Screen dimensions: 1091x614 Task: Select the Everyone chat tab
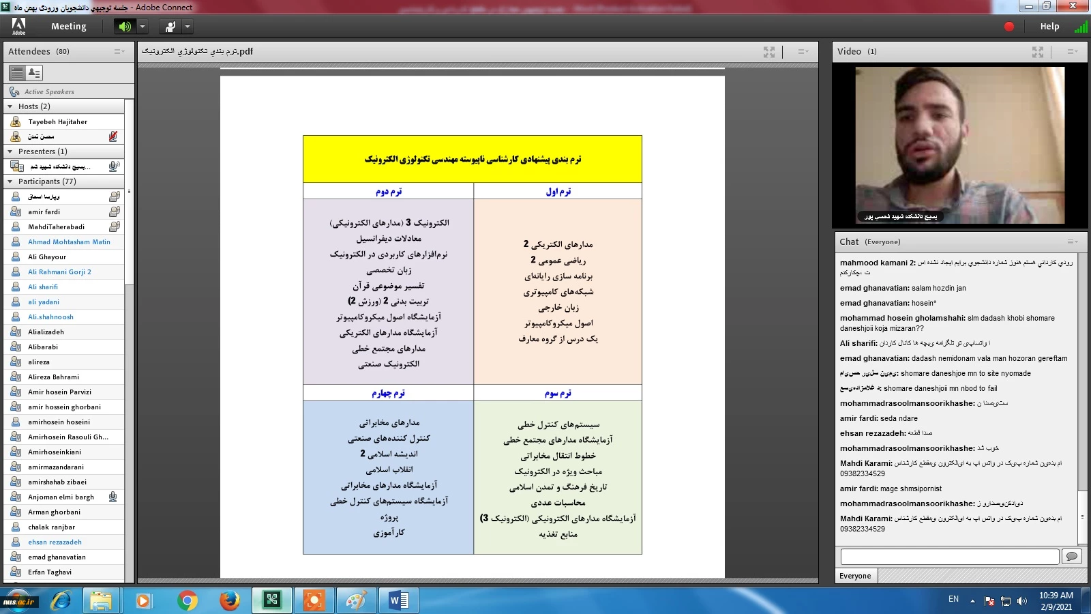pos(855,576)
